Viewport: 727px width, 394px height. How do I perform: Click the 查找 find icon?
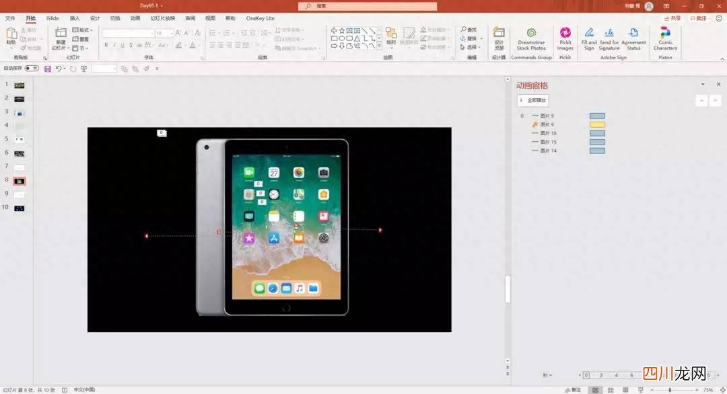point(469,30)
